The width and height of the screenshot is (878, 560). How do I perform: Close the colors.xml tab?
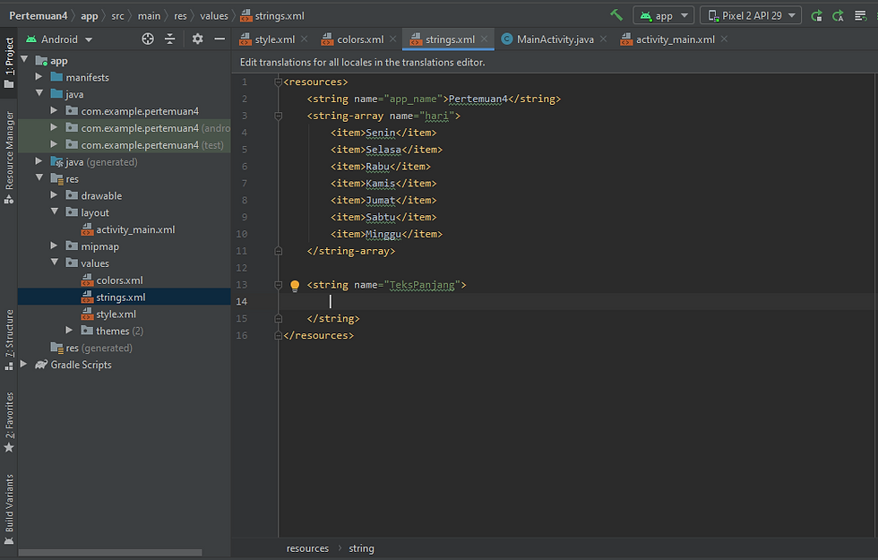393,39
